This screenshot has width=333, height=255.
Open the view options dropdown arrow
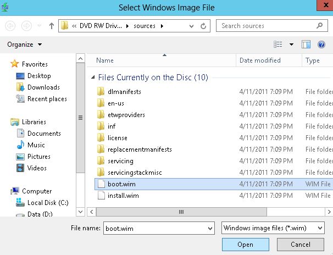pos(291,45)
